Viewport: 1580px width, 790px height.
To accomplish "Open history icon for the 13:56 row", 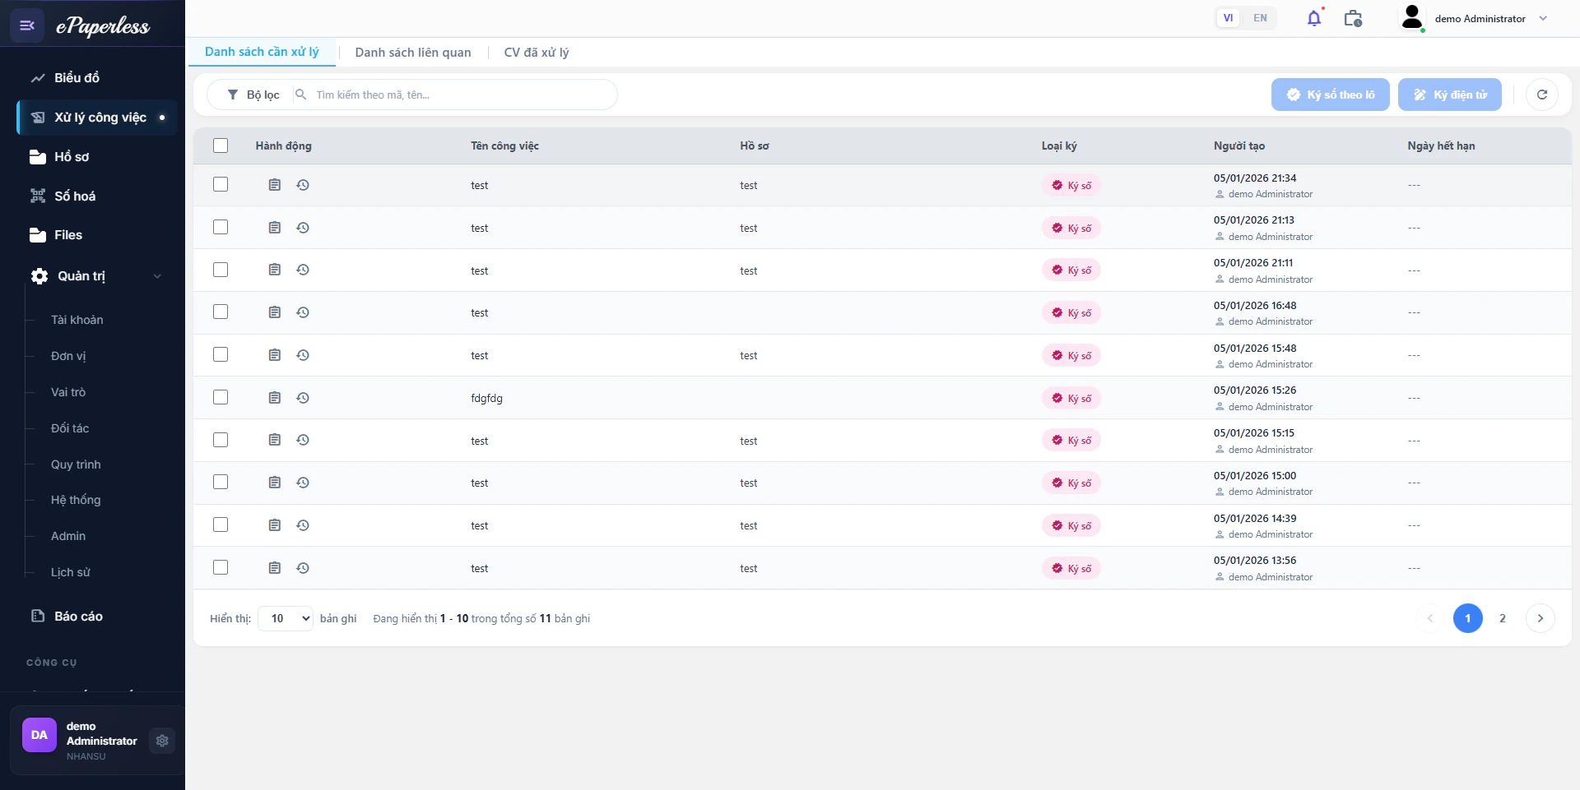I will [303, 568].
